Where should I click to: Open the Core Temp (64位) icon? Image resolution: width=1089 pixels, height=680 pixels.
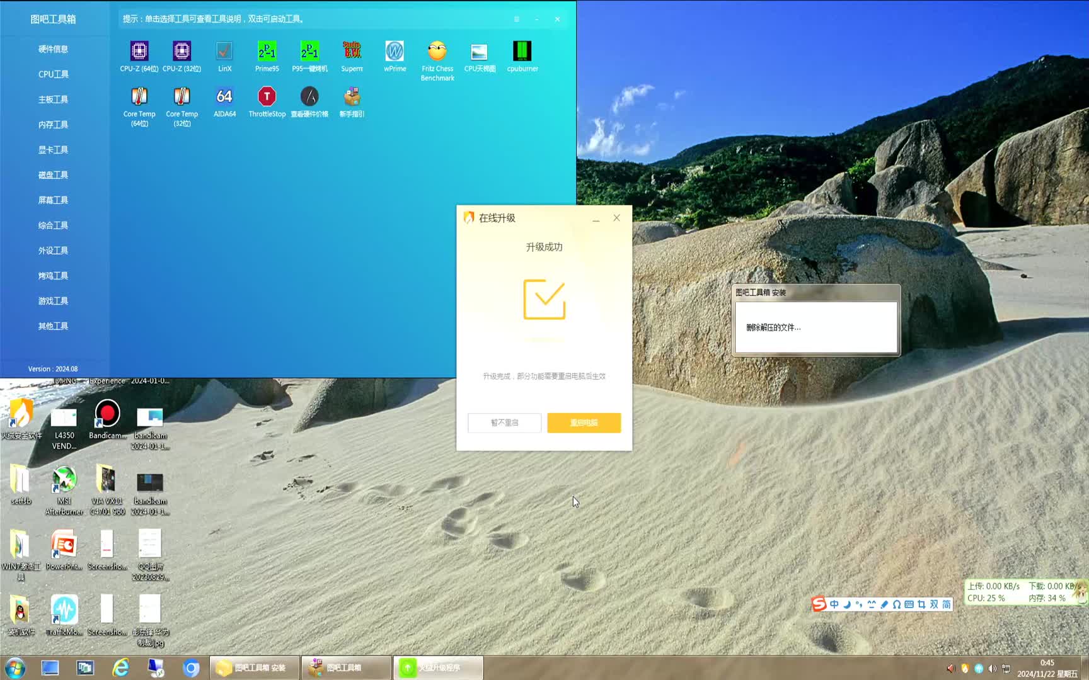click(x=139, y=97)
